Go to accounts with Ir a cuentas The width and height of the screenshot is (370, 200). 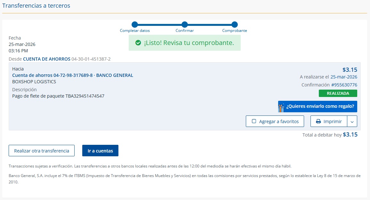pyautogui.click(x=100, y=151)
